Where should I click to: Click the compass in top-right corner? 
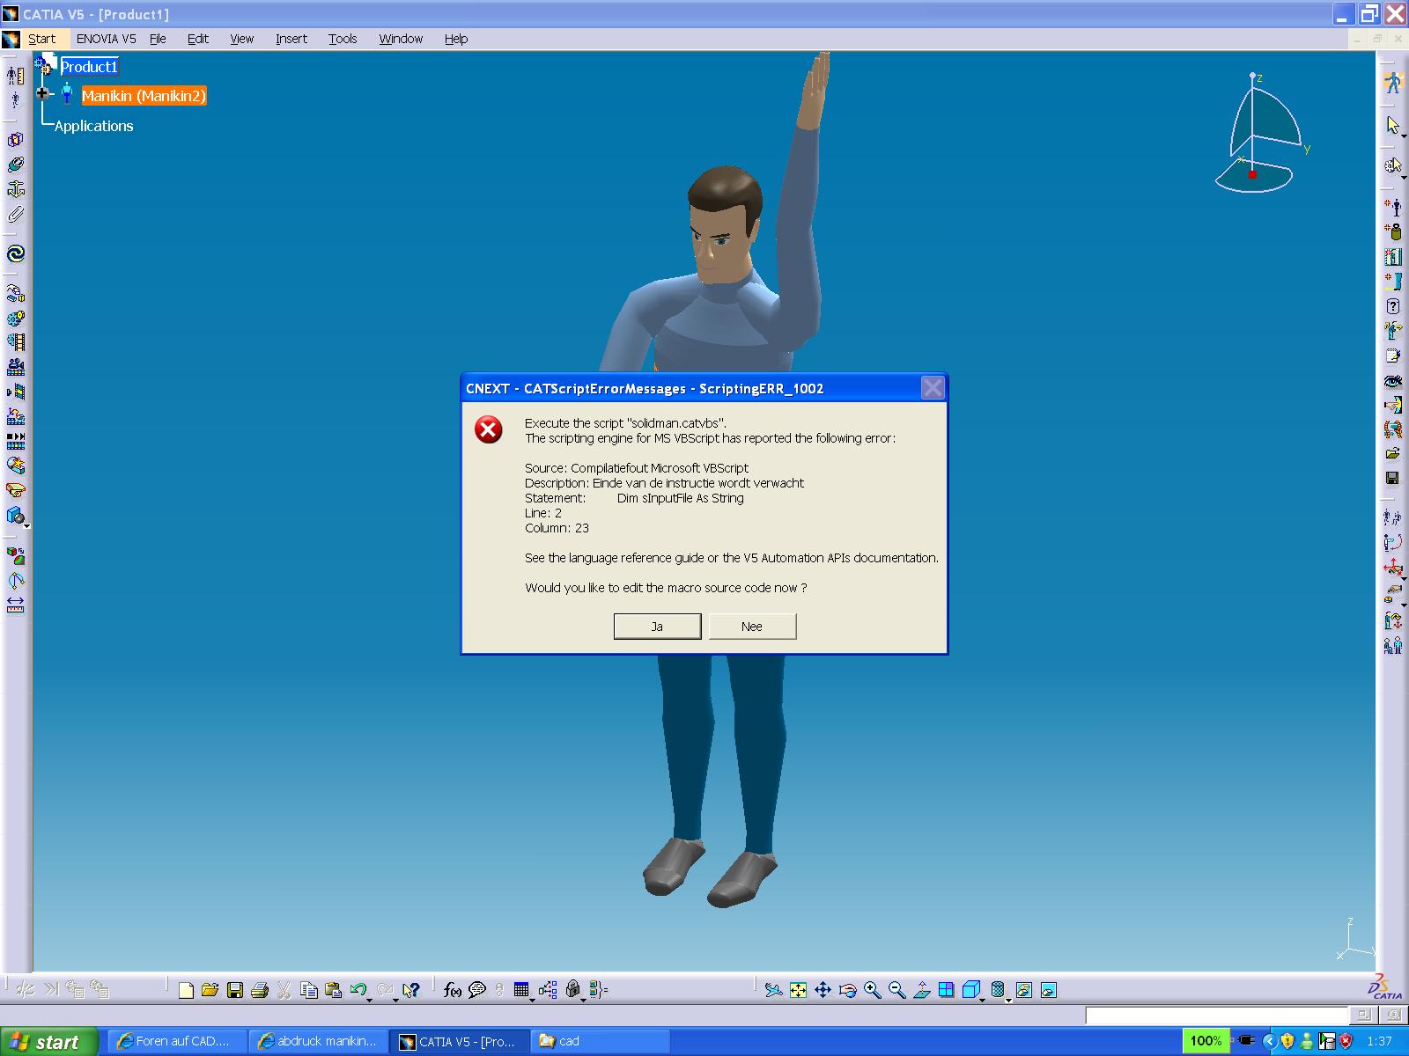coord(1261,132)
